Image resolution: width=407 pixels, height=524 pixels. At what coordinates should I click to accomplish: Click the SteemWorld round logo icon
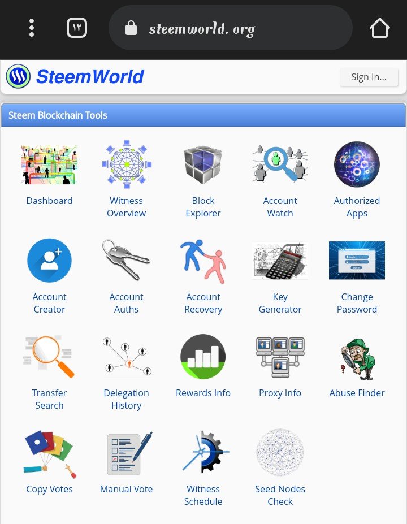(18, 76)
